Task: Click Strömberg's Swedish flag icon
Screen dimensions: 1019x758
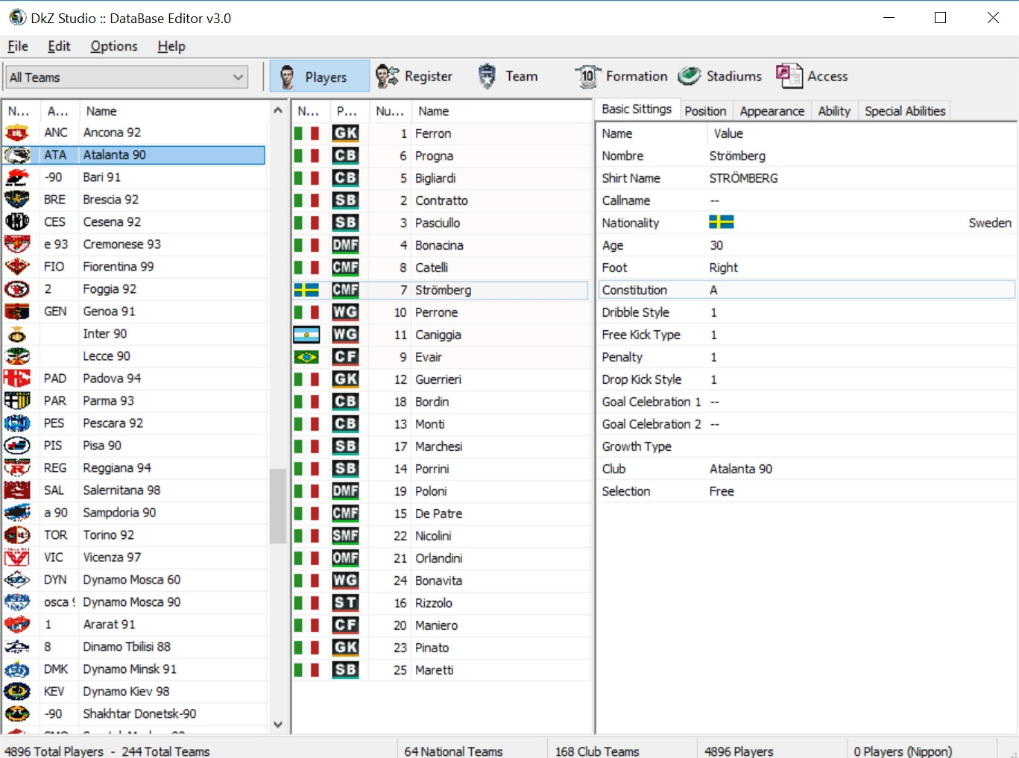Action: (306, 290)
